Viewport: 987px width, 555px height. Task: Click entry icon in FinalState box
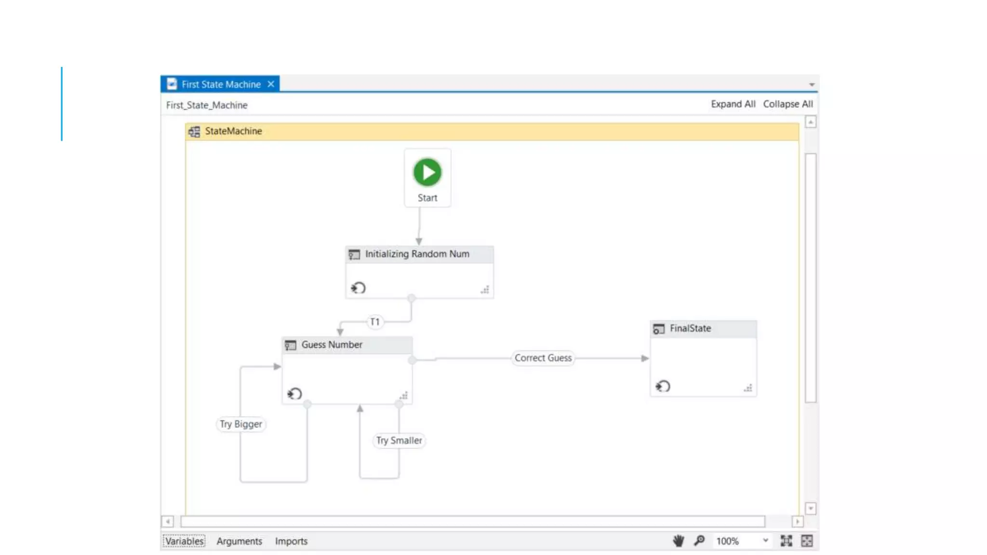(663, 386)
